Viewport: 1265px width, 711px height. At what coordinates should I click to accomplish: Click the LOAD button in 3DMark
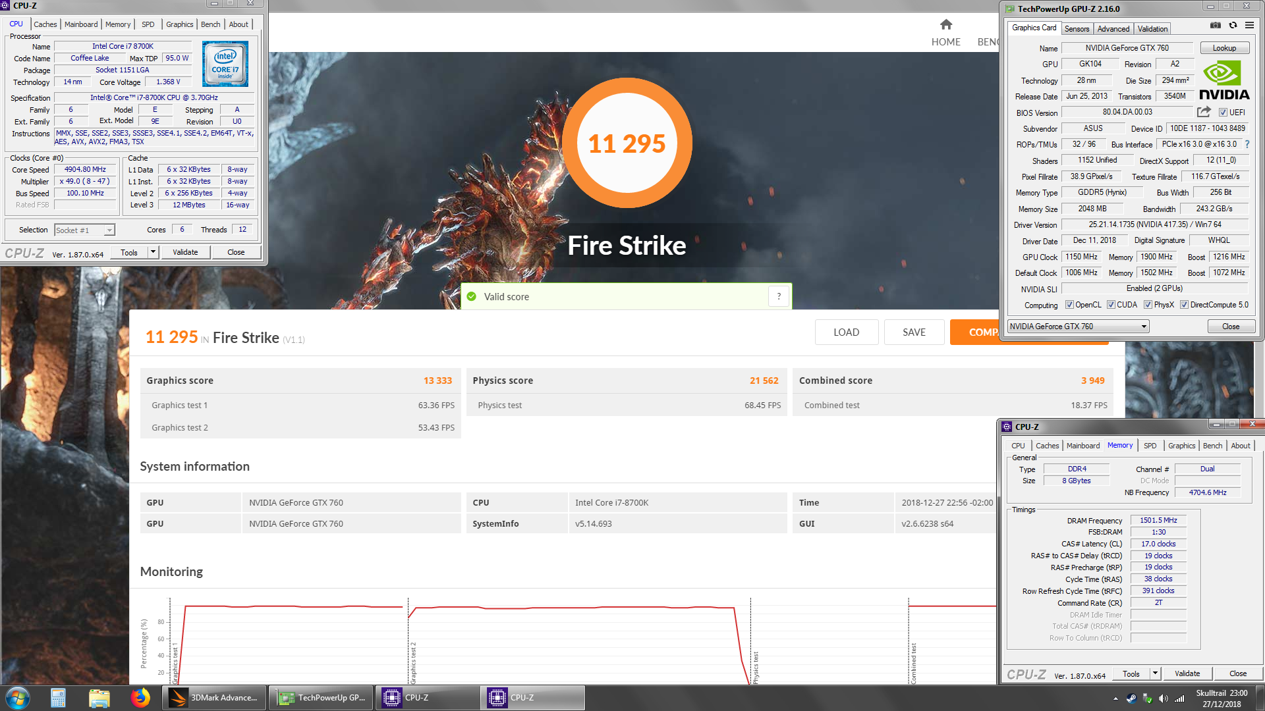pos(846,332)
